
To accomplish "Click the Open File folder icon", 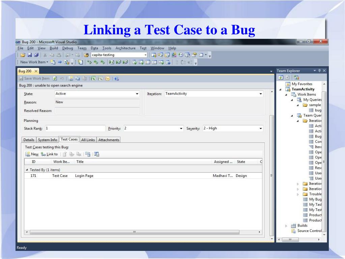I will 23,55.
